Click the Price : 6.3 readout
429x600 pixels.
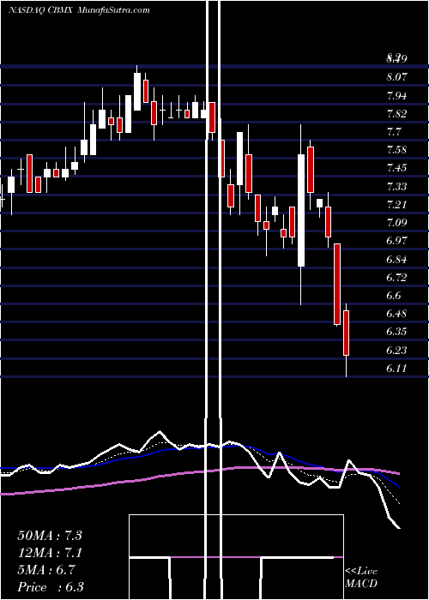click(x=51, y=587)
